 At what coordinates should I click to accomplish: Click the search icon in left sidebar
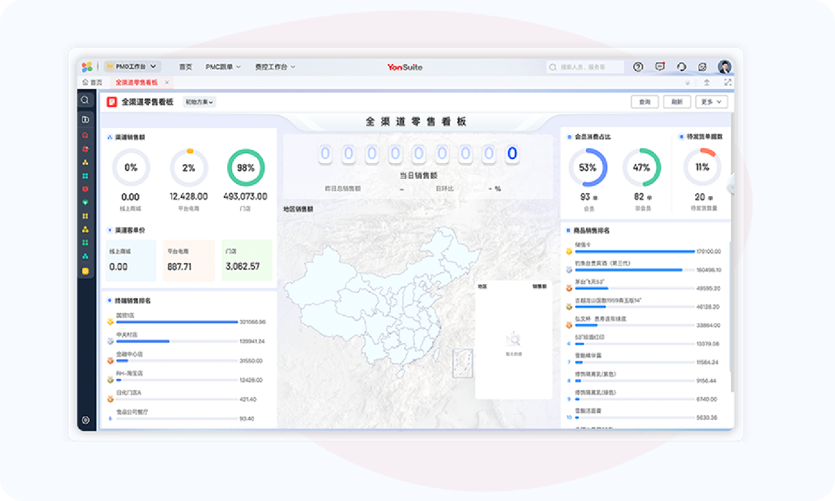(x=85, y=100)
